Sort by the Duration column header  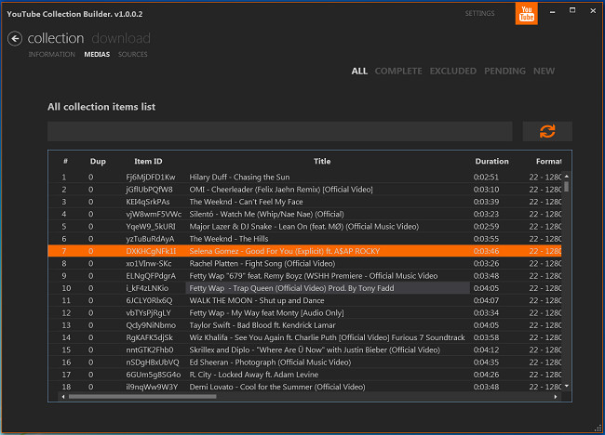(491, 162)
